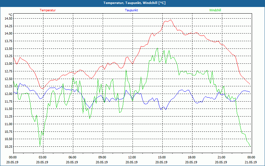Click the 14,50 y-axis value
This screenshot has height=166, width=265.
tap(9, 19)
